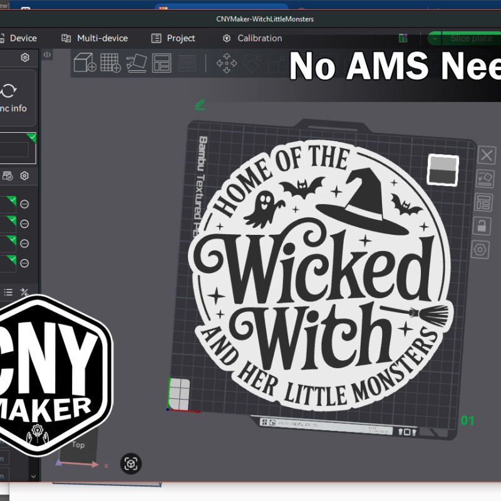
Task: Click the remove plate X icon
Action: click(486, 155)
